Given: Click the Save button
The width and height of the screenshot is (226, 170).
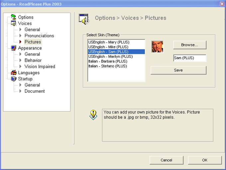Looking at the screenshot, I should [x=178, y=70].
